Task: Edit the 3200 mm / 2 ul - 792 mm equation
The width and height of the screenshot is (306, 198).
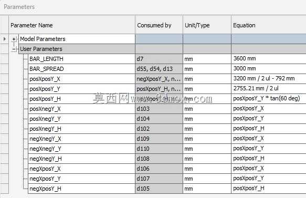Action: 269,79
